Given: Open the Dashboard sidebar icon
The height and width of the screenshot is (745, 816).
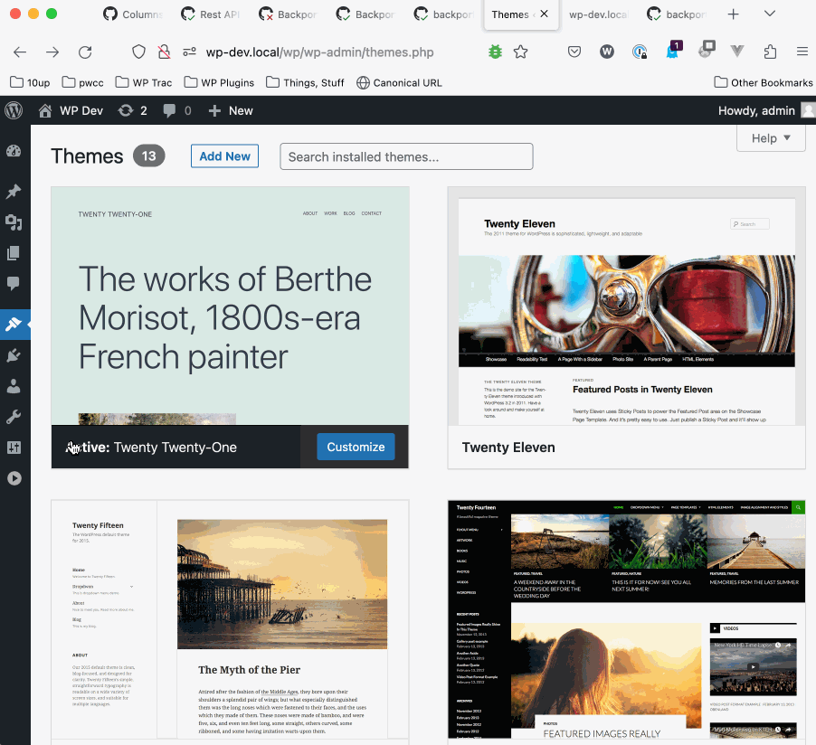Looking at the screenshot, I should tap(14, 151).
